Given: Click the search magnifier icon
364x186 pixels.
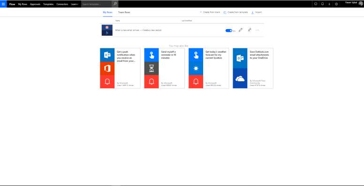Looking at the screenshot, I should (115, 4).
